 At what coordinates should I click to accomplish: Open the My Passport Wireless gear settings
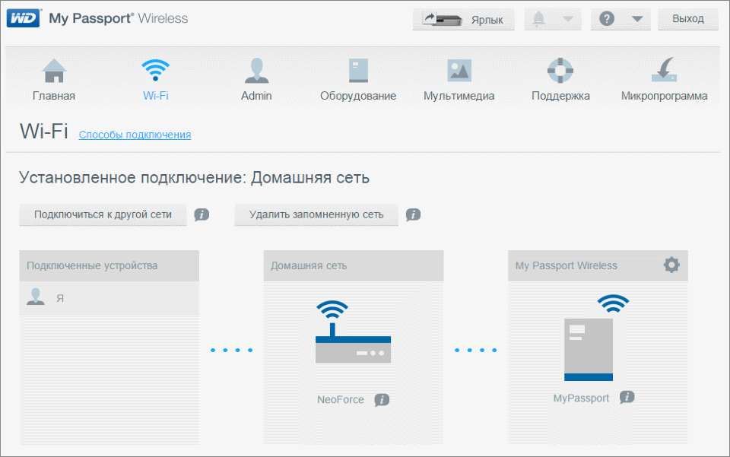click(x=671, y=265)
